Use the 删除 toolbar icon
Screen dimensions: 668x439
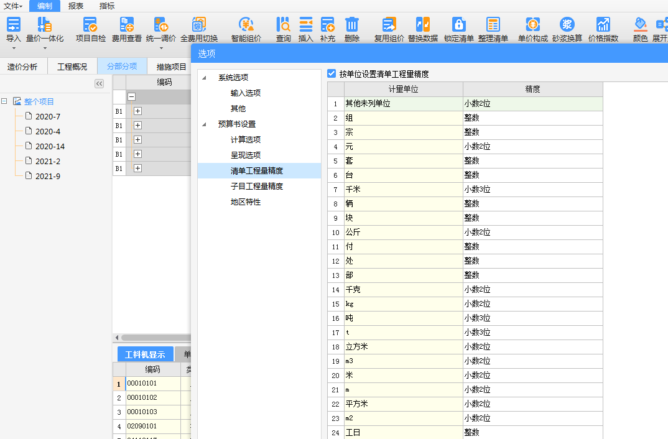pyautogui.click(x=352, y=29)
